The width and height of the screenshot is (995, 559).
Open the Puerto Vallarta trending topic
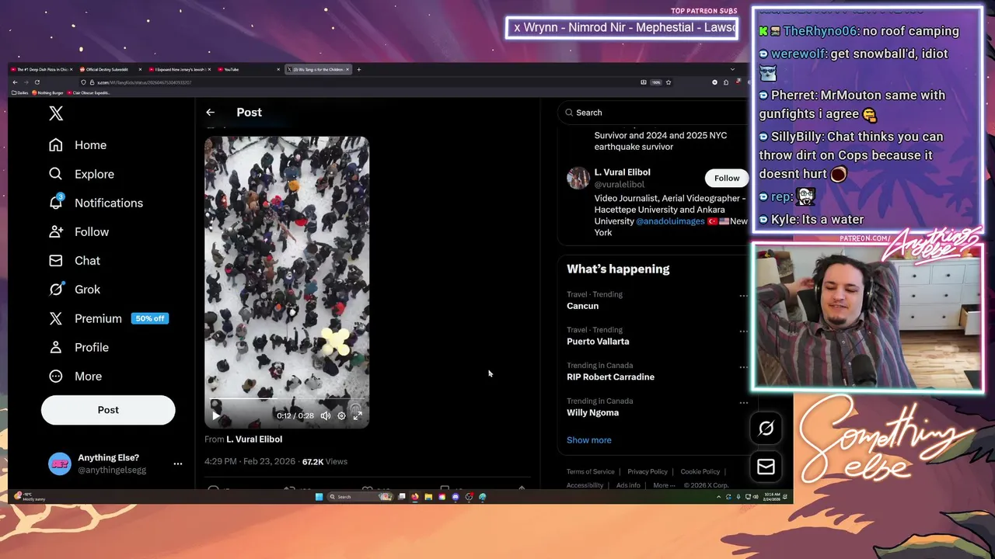tap(598, 342)
